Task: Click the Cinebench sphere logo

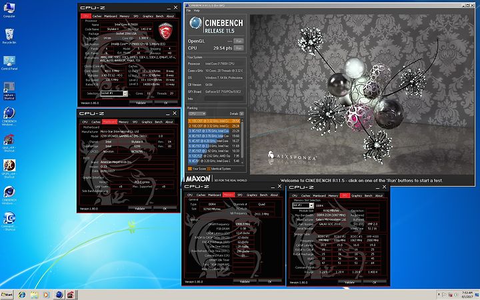Action: [195, 23]
